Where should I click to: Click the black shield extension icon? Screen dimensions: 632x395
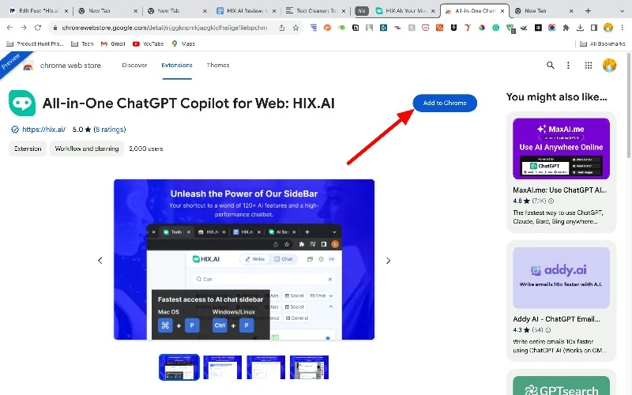(453, 28)
